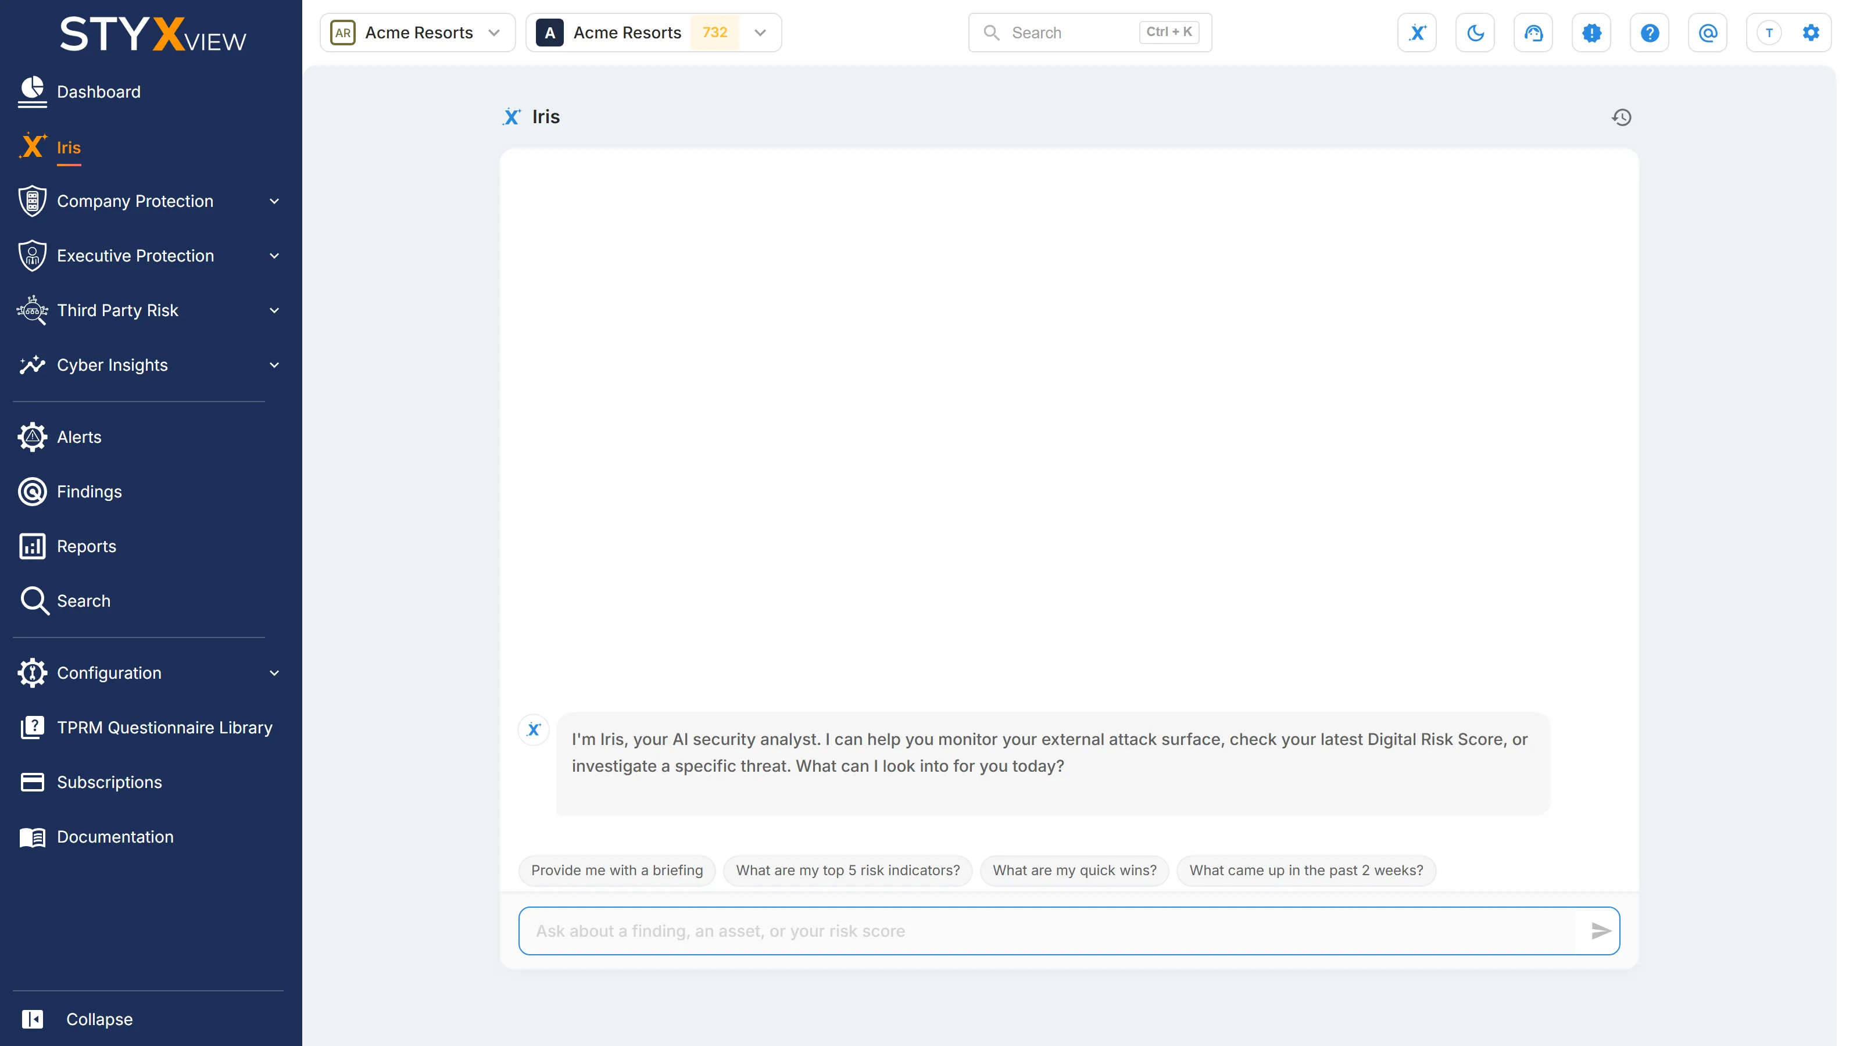Open Iris from the sidebar X icon
This screenshot has height=1046, width=1860.
[x=33, y=146]
